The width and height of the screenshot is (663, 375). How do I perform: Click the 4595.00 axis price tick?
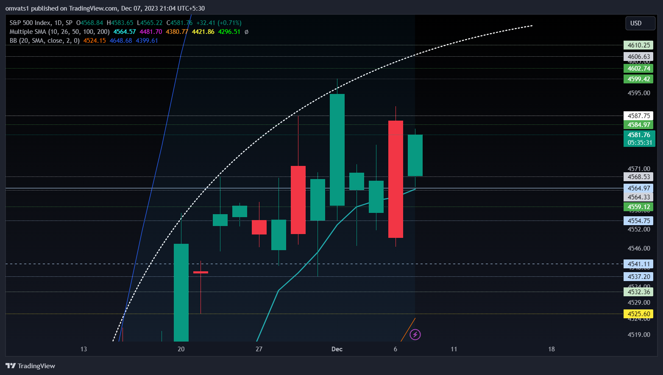[x=638, y=93]
